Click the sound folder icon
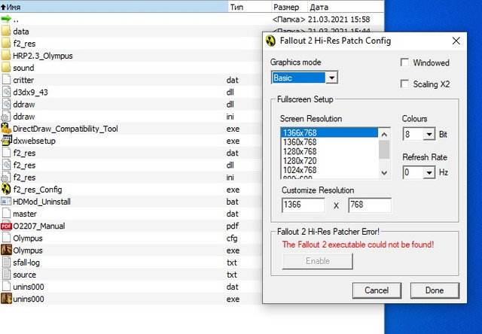The height and width of the screenshot is (334, 482). pos(6,68)
